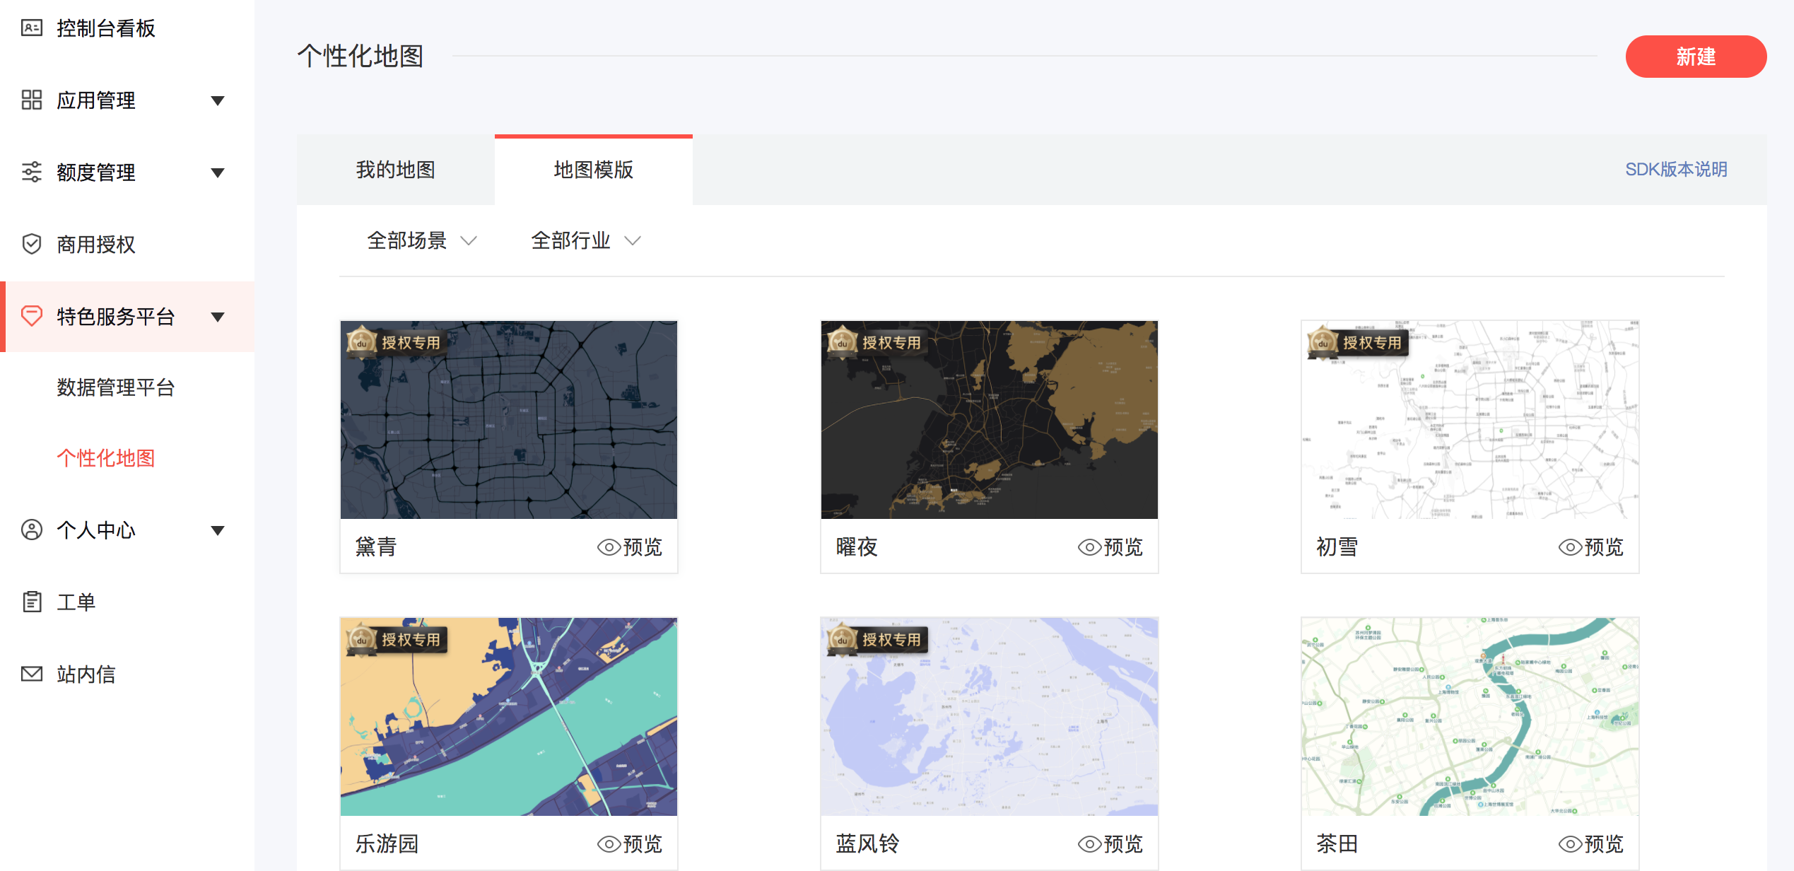Viewport: 1794px width, 871px height.
Task: Click the eye preview icon for 黛青
Action: (x=609, y=547)
